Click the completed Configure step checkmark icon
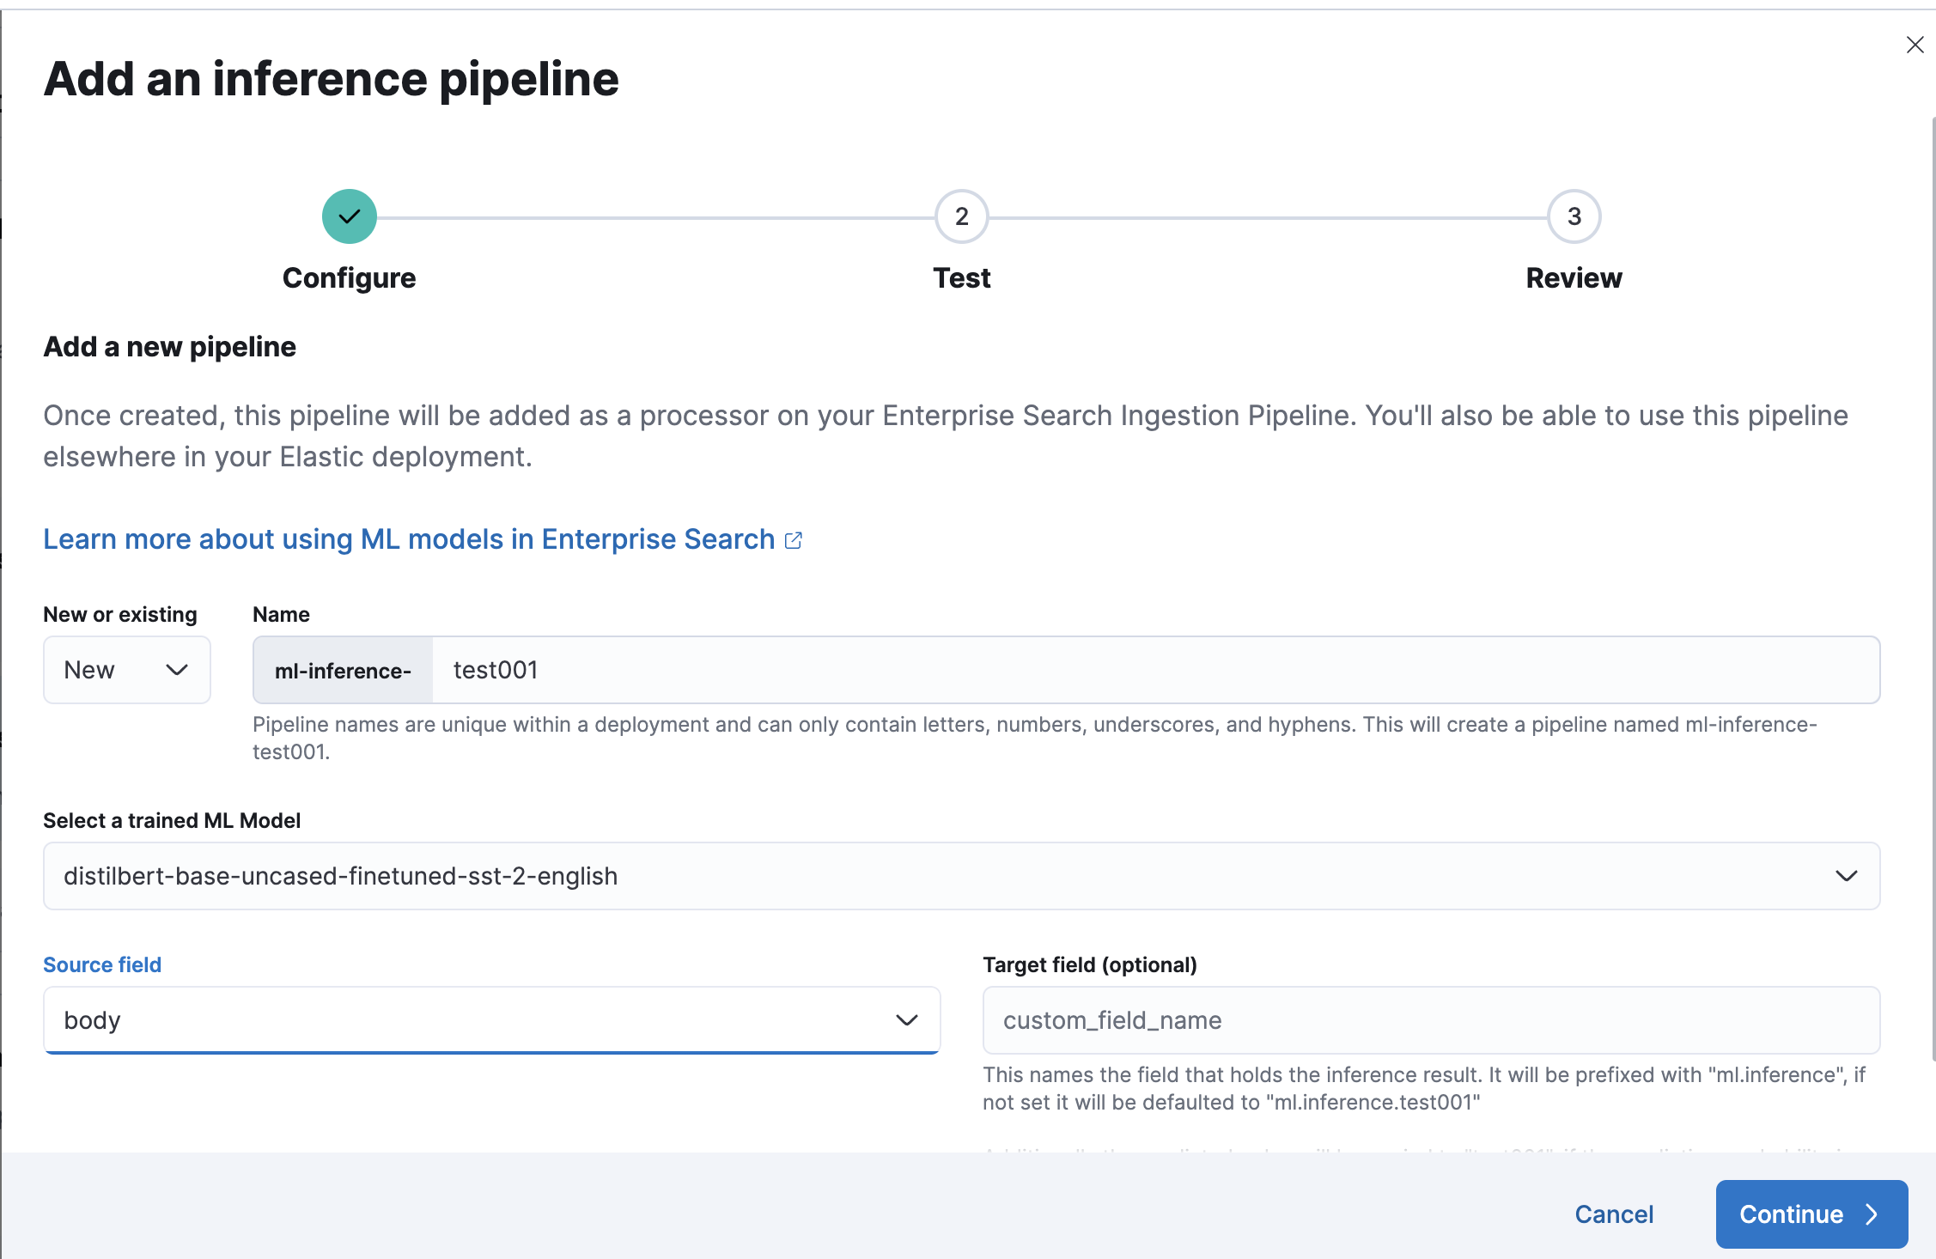This screenshot has height=1259, width=1936. [x=349, y=216]
